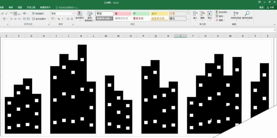Increase font size with the larger A icon
The image size is (277, 138).
point(3,14)
